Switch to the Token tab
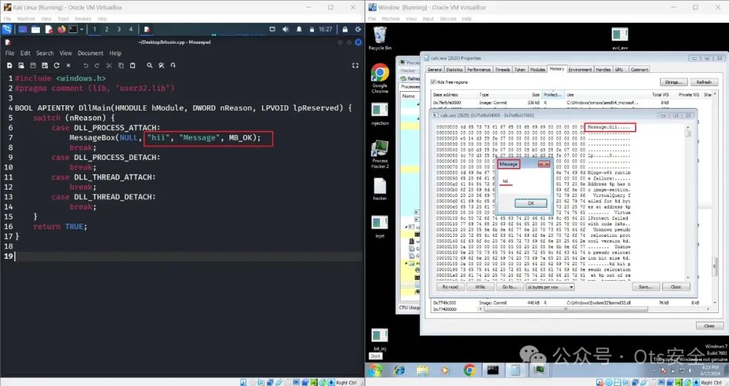Viewport: 729px width, 386px height. coord(520,70)
